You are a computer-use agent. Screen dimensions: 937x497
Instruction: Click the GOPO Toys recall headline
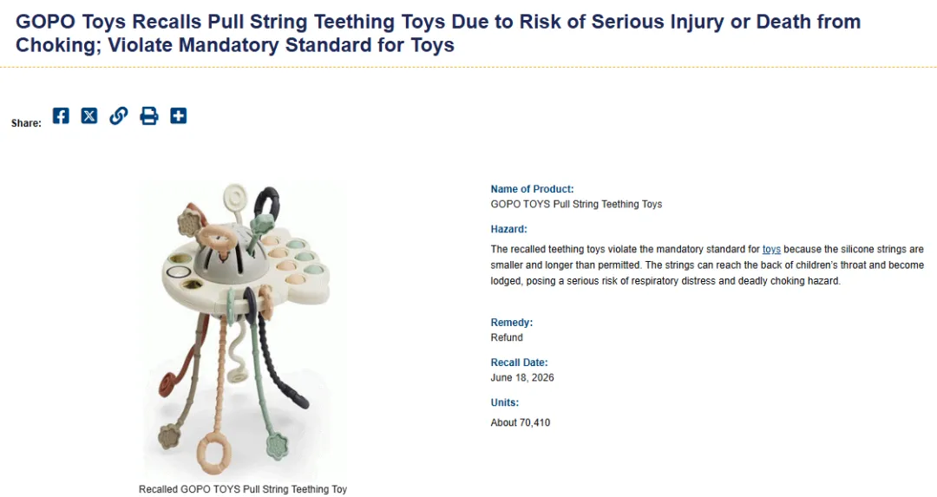pyautogui.click(x=438, y=33)
